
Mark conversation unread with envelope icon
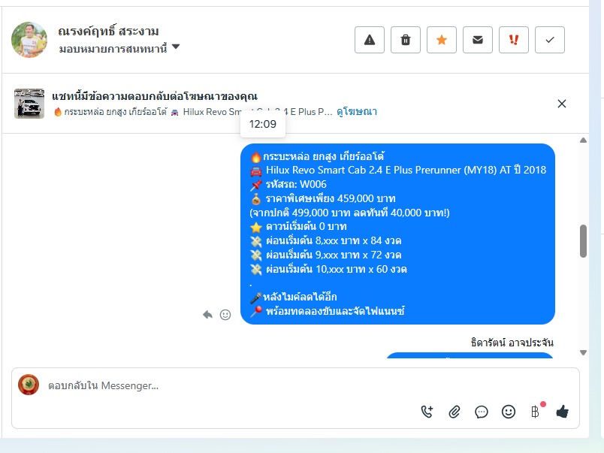click(478, 40)
